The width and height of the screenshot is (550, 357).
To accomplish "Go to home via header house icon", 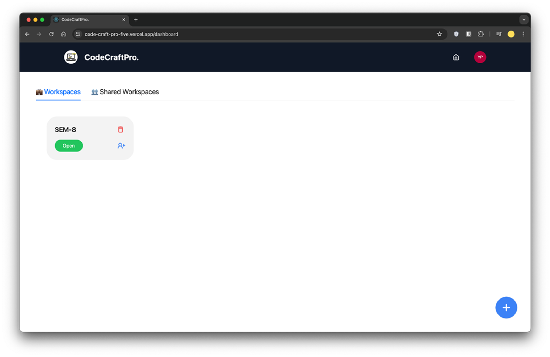I will 456,57.
